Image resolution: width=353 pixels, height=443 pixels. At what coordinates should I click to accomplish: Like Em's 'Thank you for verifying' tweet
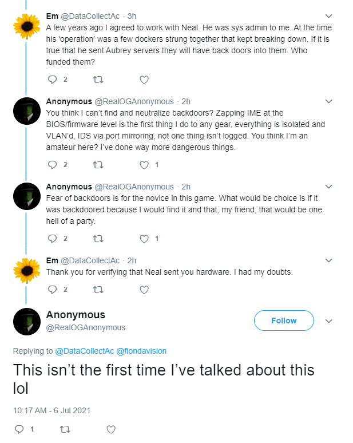144,289
